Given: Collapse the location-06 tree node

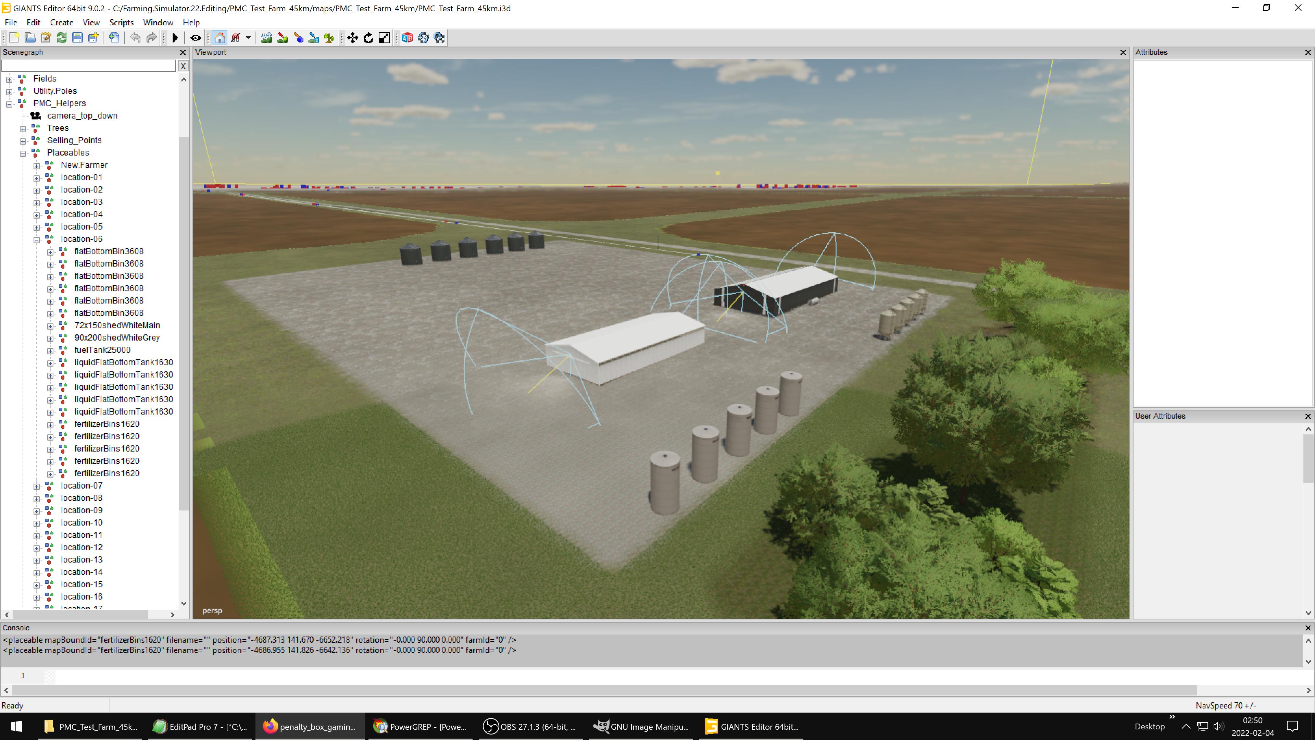Looking at the screenshot, I should coord(37,239).
